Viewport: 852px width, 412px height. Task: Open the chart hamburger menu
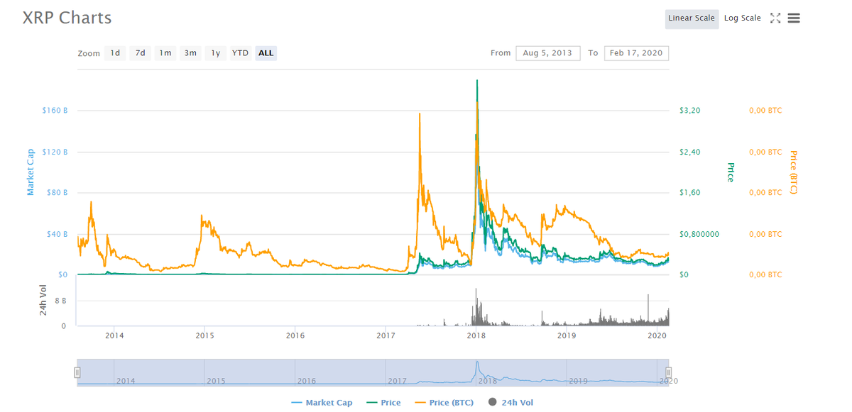pyautogui.click(x=794, y=18)
